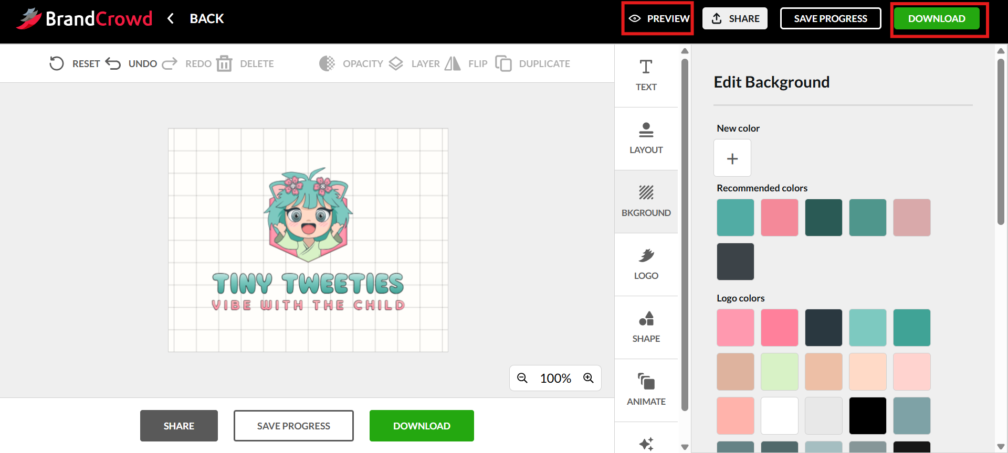Pick the black swatch under Logo colors
This screenshot has width=1008, height=453.
(868, 416)
